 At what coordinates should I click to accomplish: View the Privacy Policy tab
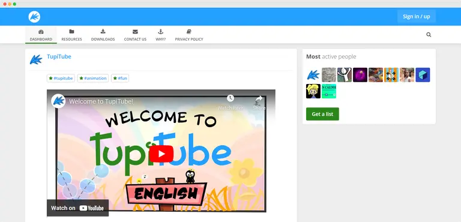coord(189,35)
